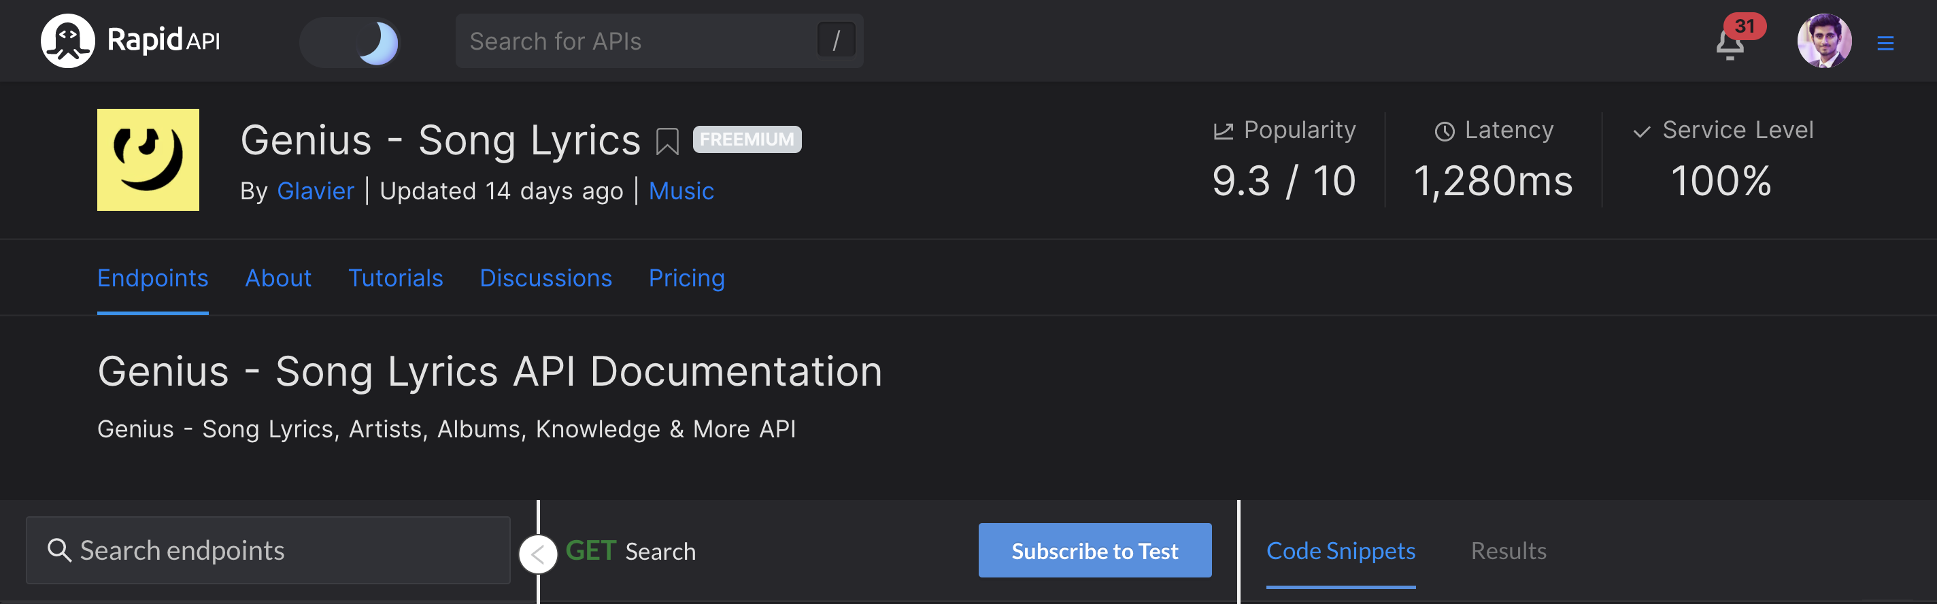
Task: Bookmark the Genius Song Lyrics API
Action: [x=667, y=141]
